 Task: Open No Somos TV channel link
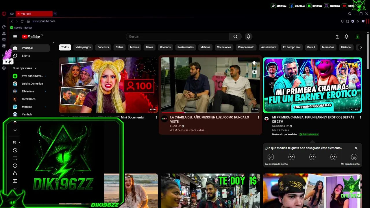click(280, 126)
